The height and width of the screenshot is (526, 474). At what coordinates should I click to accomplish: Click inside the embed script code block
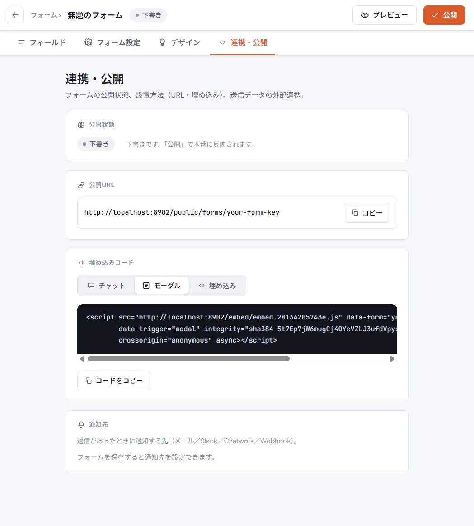click(237, 329)
